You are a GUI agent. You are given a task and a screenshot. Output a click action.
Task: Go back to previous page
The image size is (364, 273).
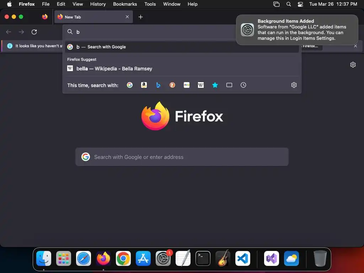coord(9,32)
